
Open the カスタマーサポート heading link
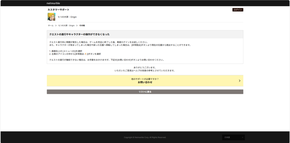[58, 10]
